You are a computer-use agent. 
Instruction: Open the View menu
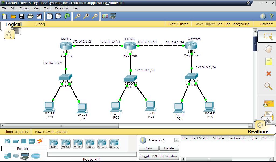(x=37, y=8)
